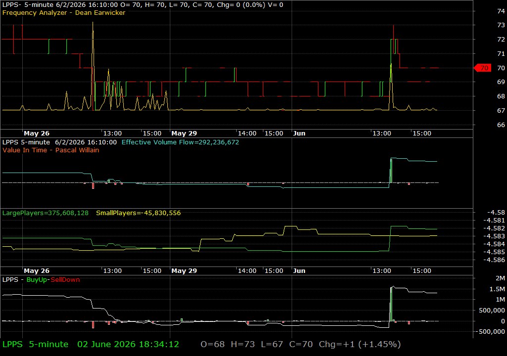Click 14:00 on lower time axis
The width and height of the screenshot is (507, 356).
(247, 271)
